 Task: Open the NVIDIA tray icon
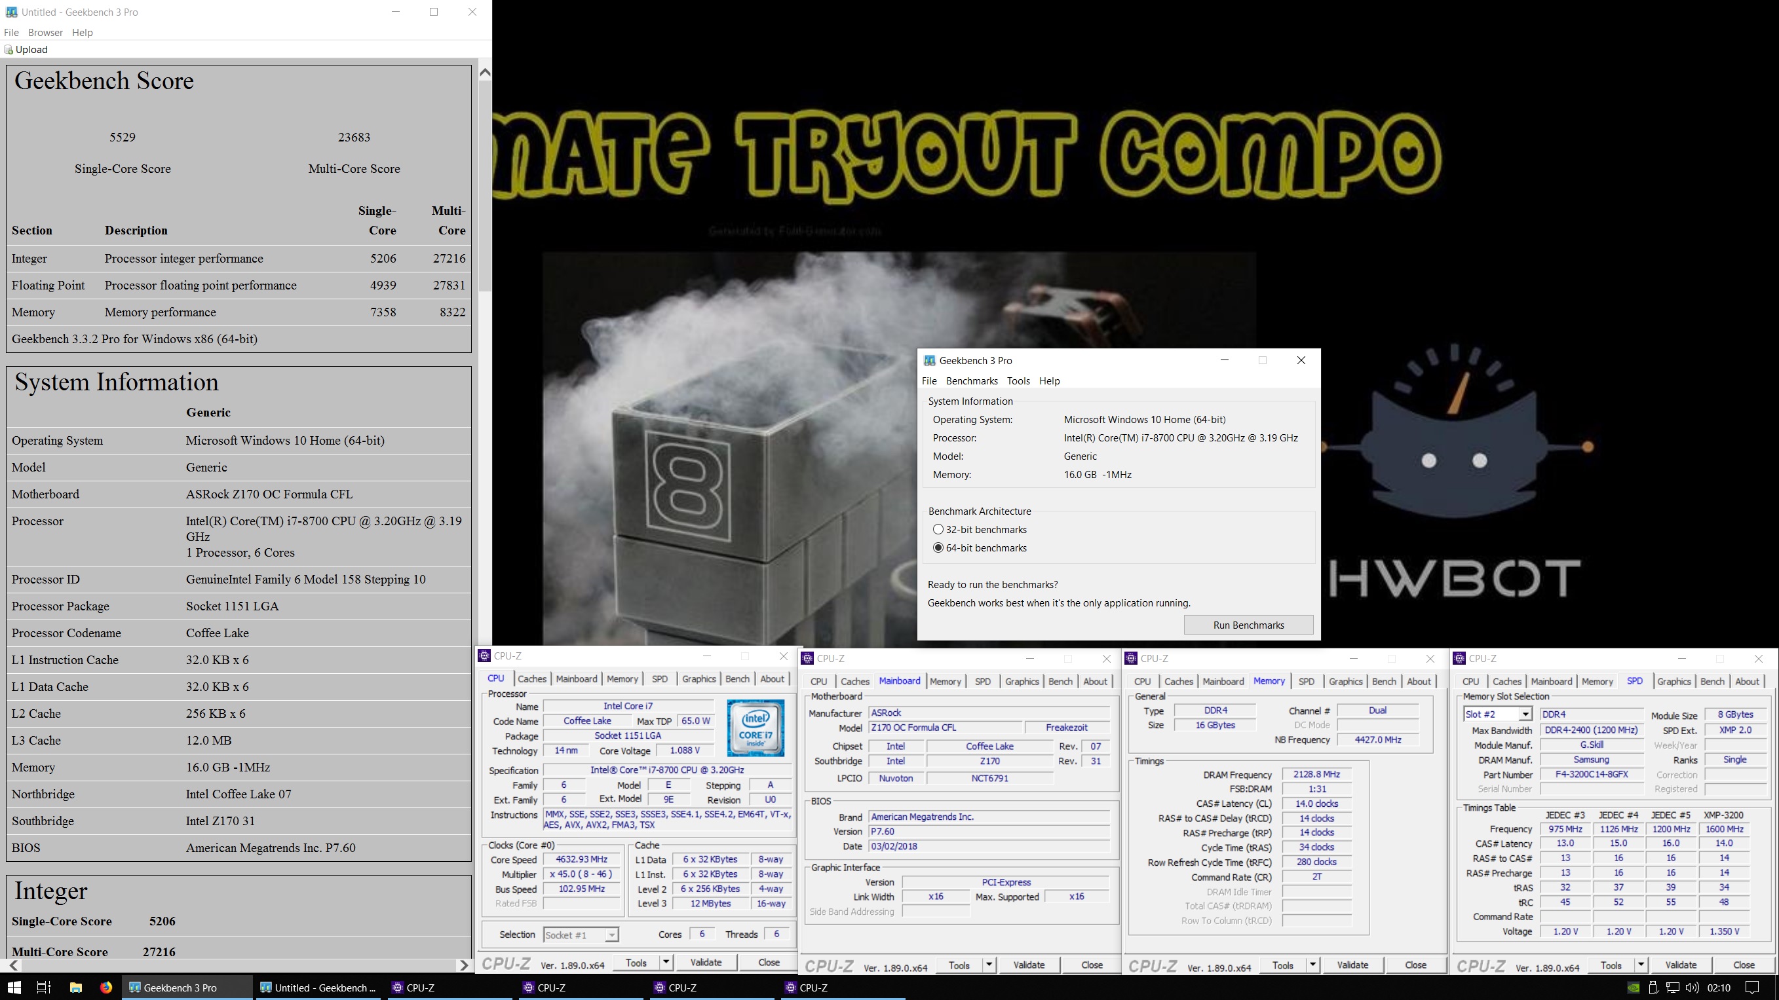pos(1634,988)
